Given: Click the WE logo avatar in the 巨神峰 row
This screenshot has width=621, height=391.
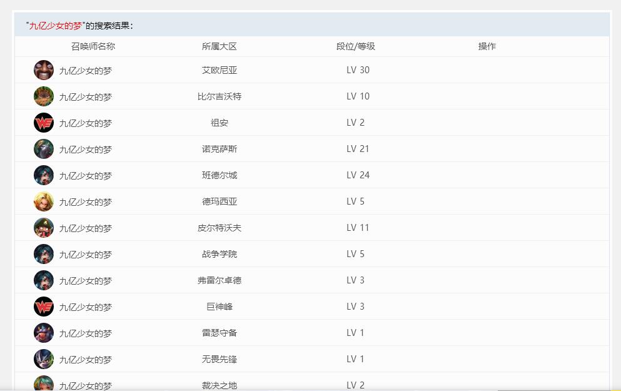Looking at the screenshot, I should [x=44, y=307].
